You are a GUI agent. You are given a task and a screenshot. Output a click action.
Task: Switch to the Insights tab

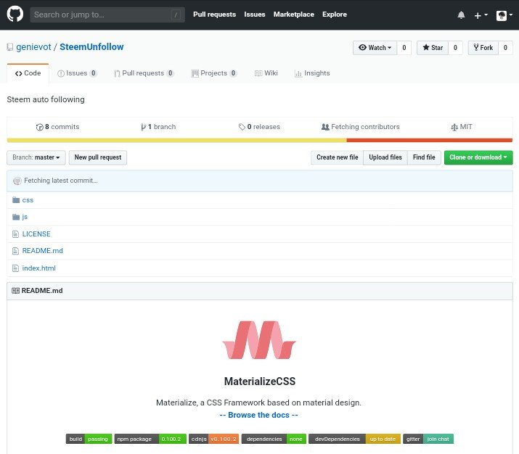coord(312,73)
